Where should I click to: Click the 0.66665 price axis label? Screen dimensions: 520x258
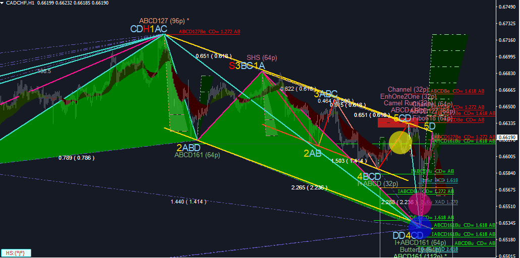tap(507, 90)
